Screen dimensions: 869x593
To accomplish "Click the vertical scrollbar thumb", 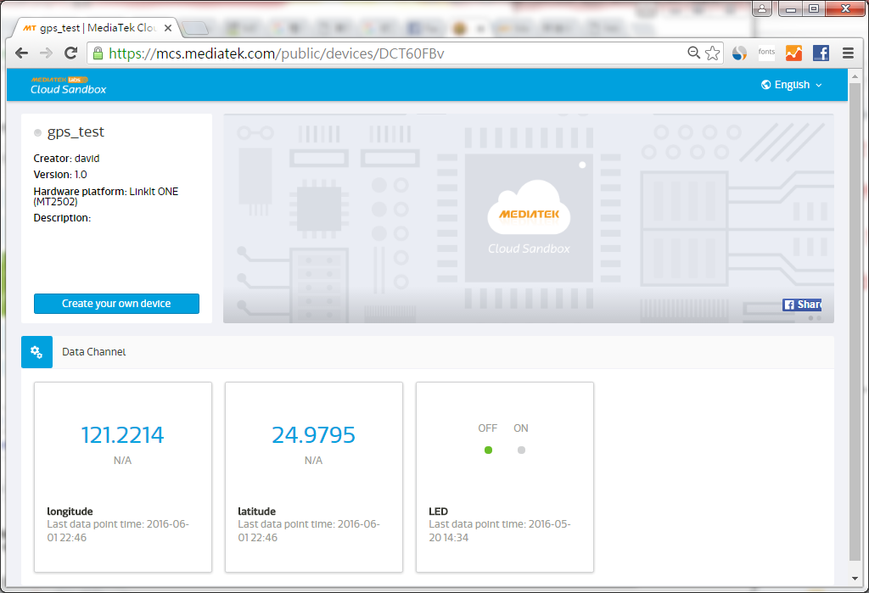I will 855,322.
